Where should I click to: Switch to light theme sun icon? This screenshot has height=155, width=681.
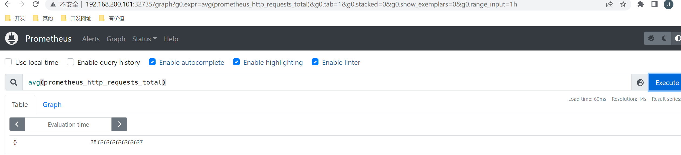tap(651, 38)
